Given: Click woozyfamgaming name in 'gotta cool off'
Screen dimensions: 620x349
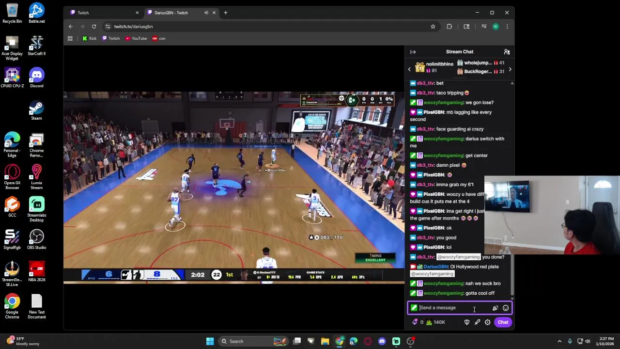Looking at the screenshot, I should pyautogui.click(x=443, y=293).
